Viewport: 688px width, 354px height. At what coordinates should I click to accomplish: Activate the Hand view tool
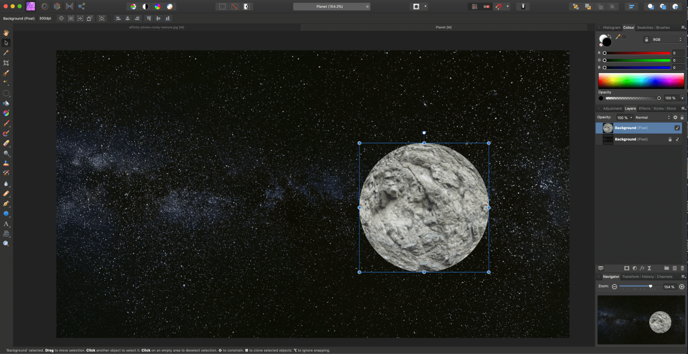(x=6, y=32)
